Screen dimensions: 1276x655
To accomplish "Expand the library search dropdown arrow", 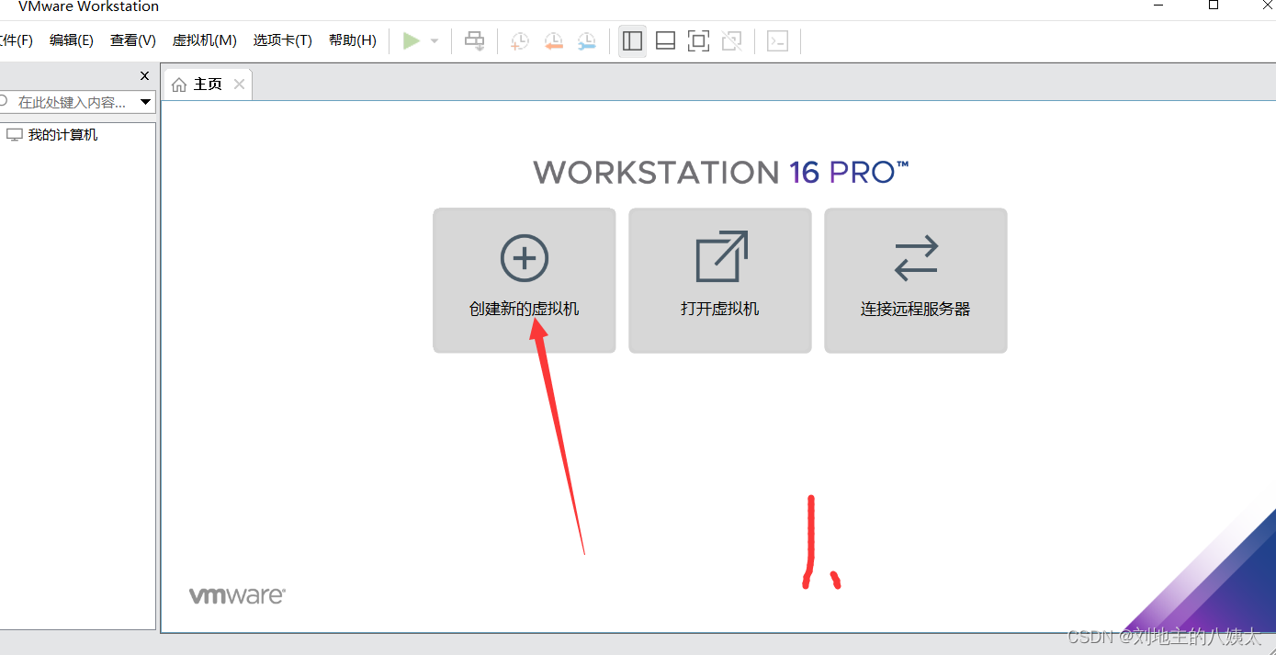I will (145, 102).
